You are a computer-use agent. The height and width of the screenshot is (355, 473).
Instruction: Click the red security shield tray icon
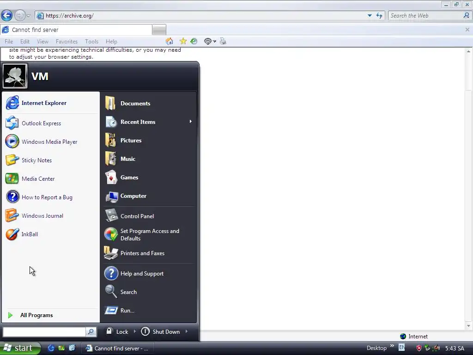419,349
